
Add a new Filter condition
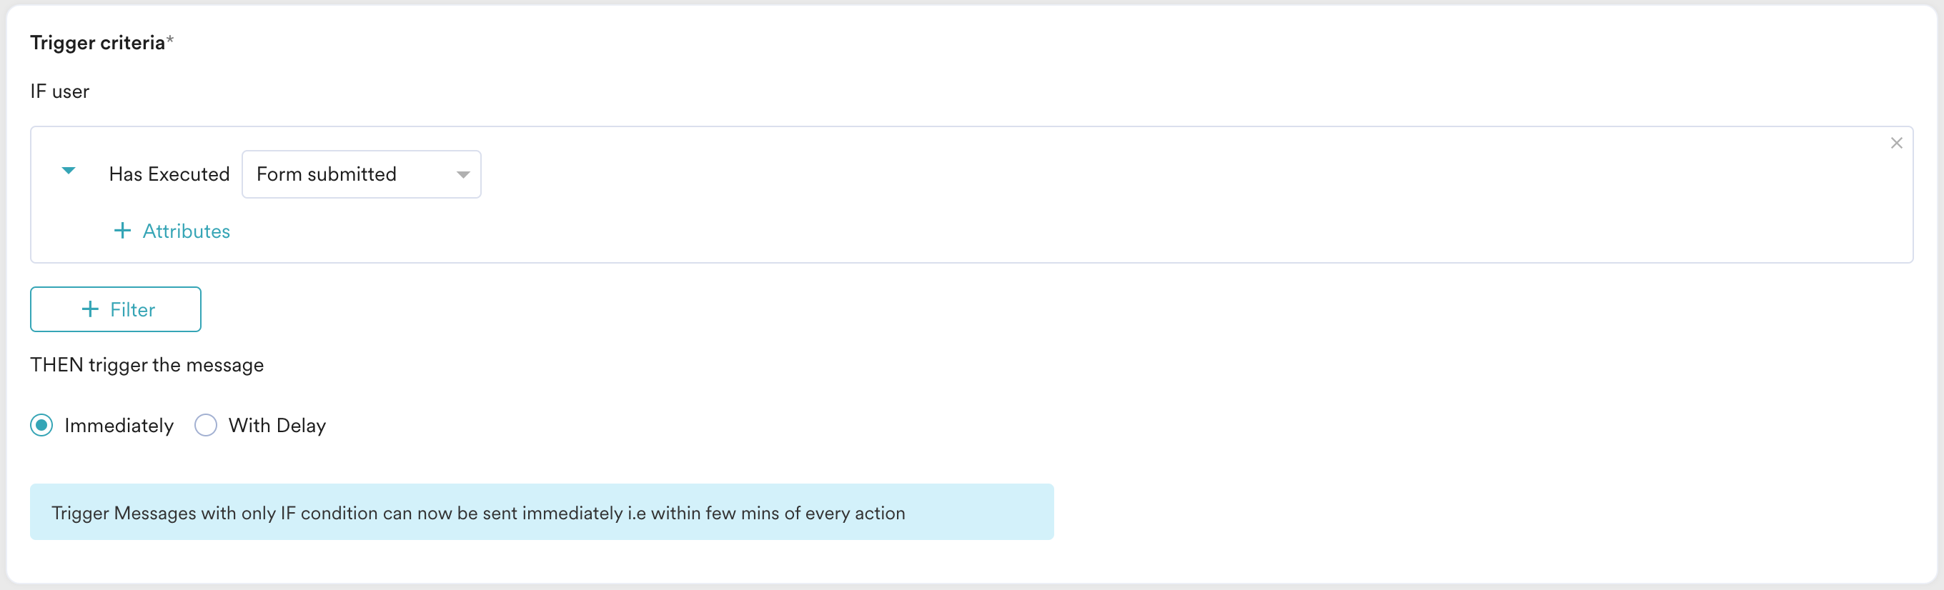[116, 309]
